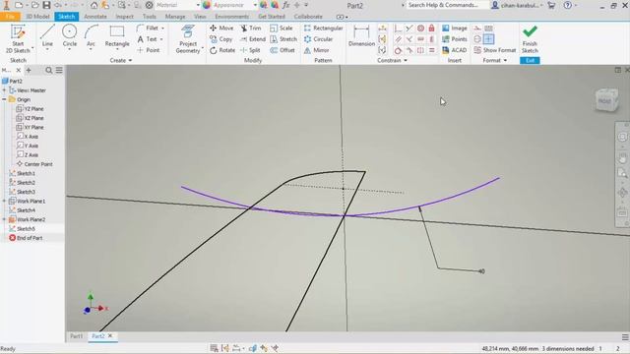
Task: Apply the Offset command
Action: [283, 50]
